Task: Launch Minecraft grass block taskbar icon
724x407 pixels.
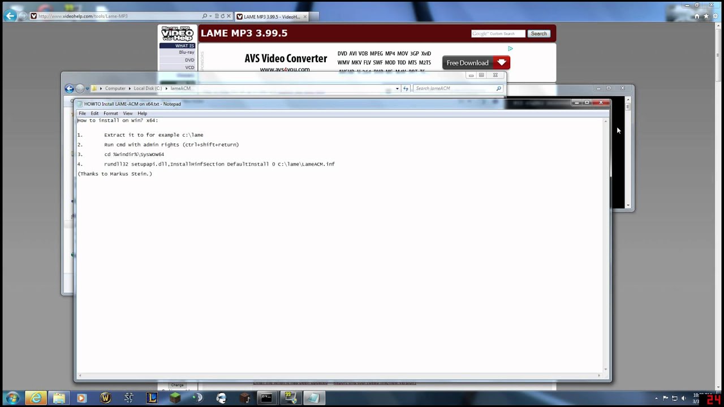Action: pyautogui.click(x=175, y=398)
